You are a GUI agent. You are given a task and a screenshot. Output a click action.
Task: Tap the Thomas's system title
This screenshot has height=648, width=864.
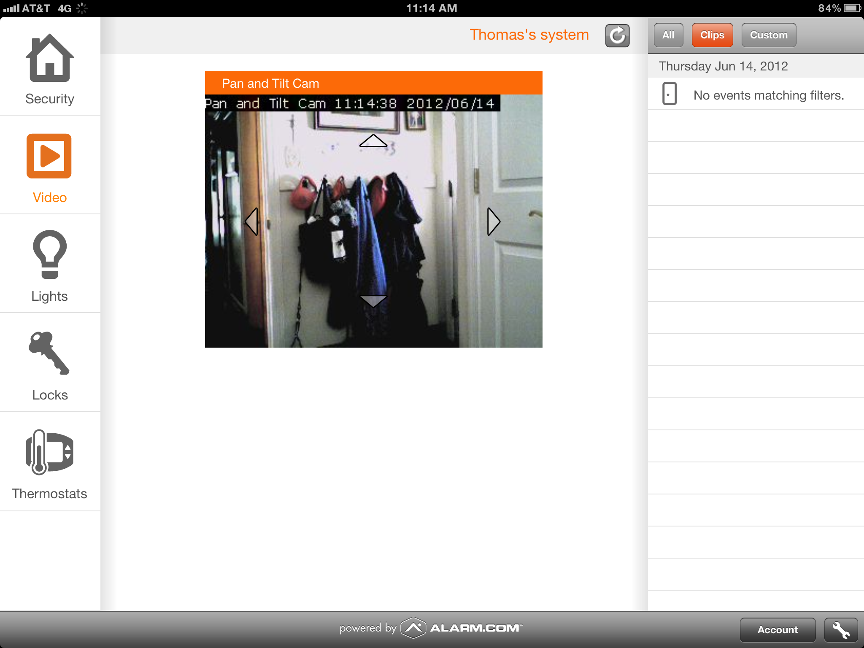click(x=529, y=35)
